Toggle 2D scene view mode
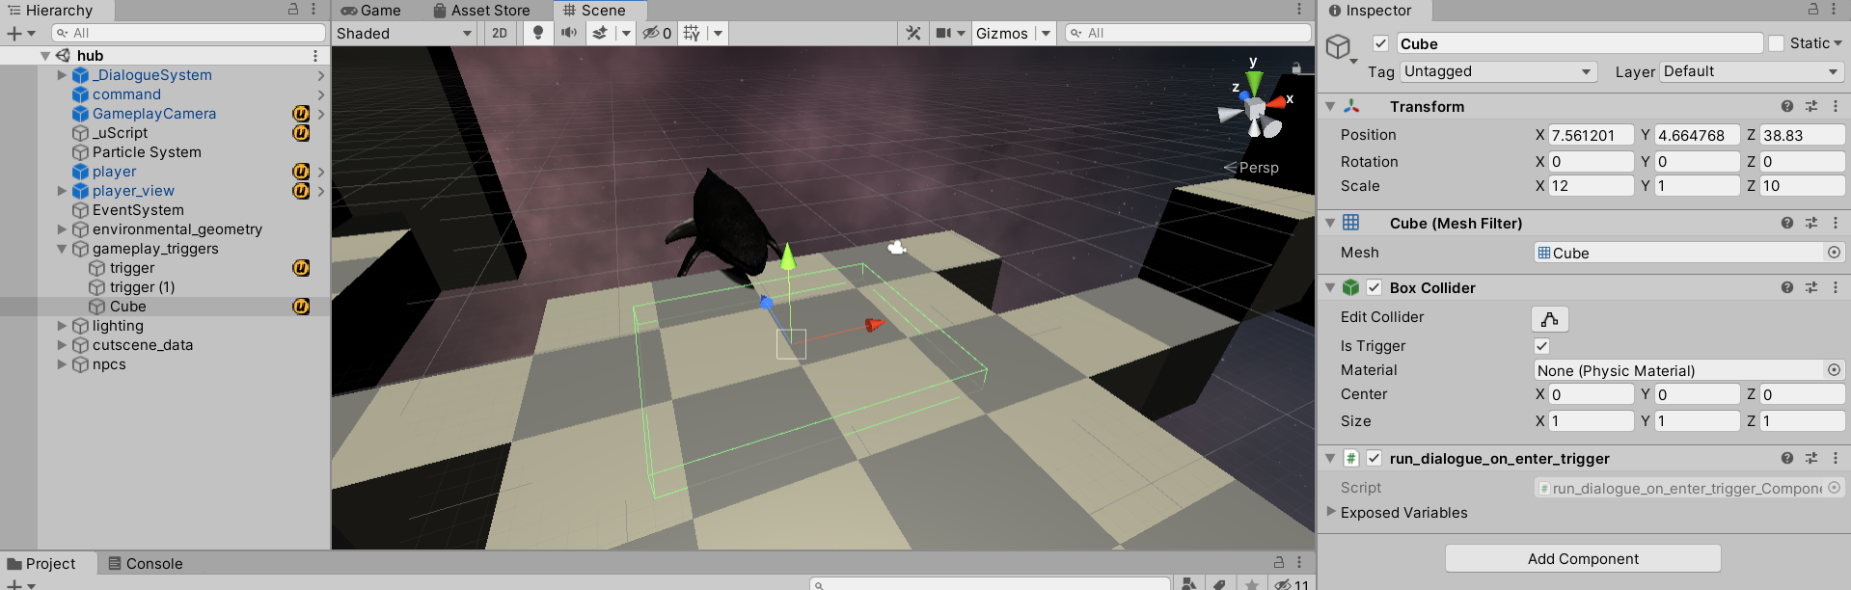The height and width of the screenshot is (590, 1851). [x=499, y=33]
